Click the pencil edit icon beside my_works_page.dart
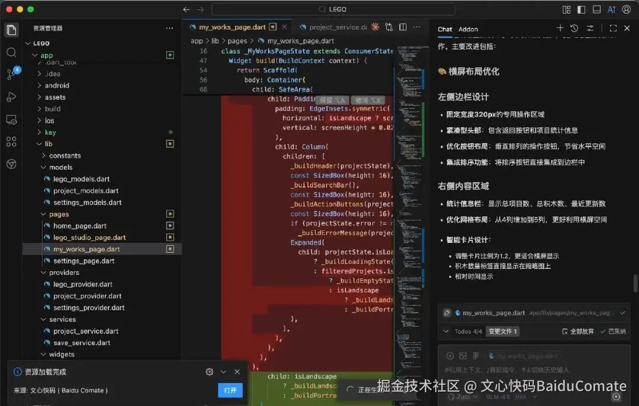Viewport: 639px width, 406px height. tap(447, 313)
